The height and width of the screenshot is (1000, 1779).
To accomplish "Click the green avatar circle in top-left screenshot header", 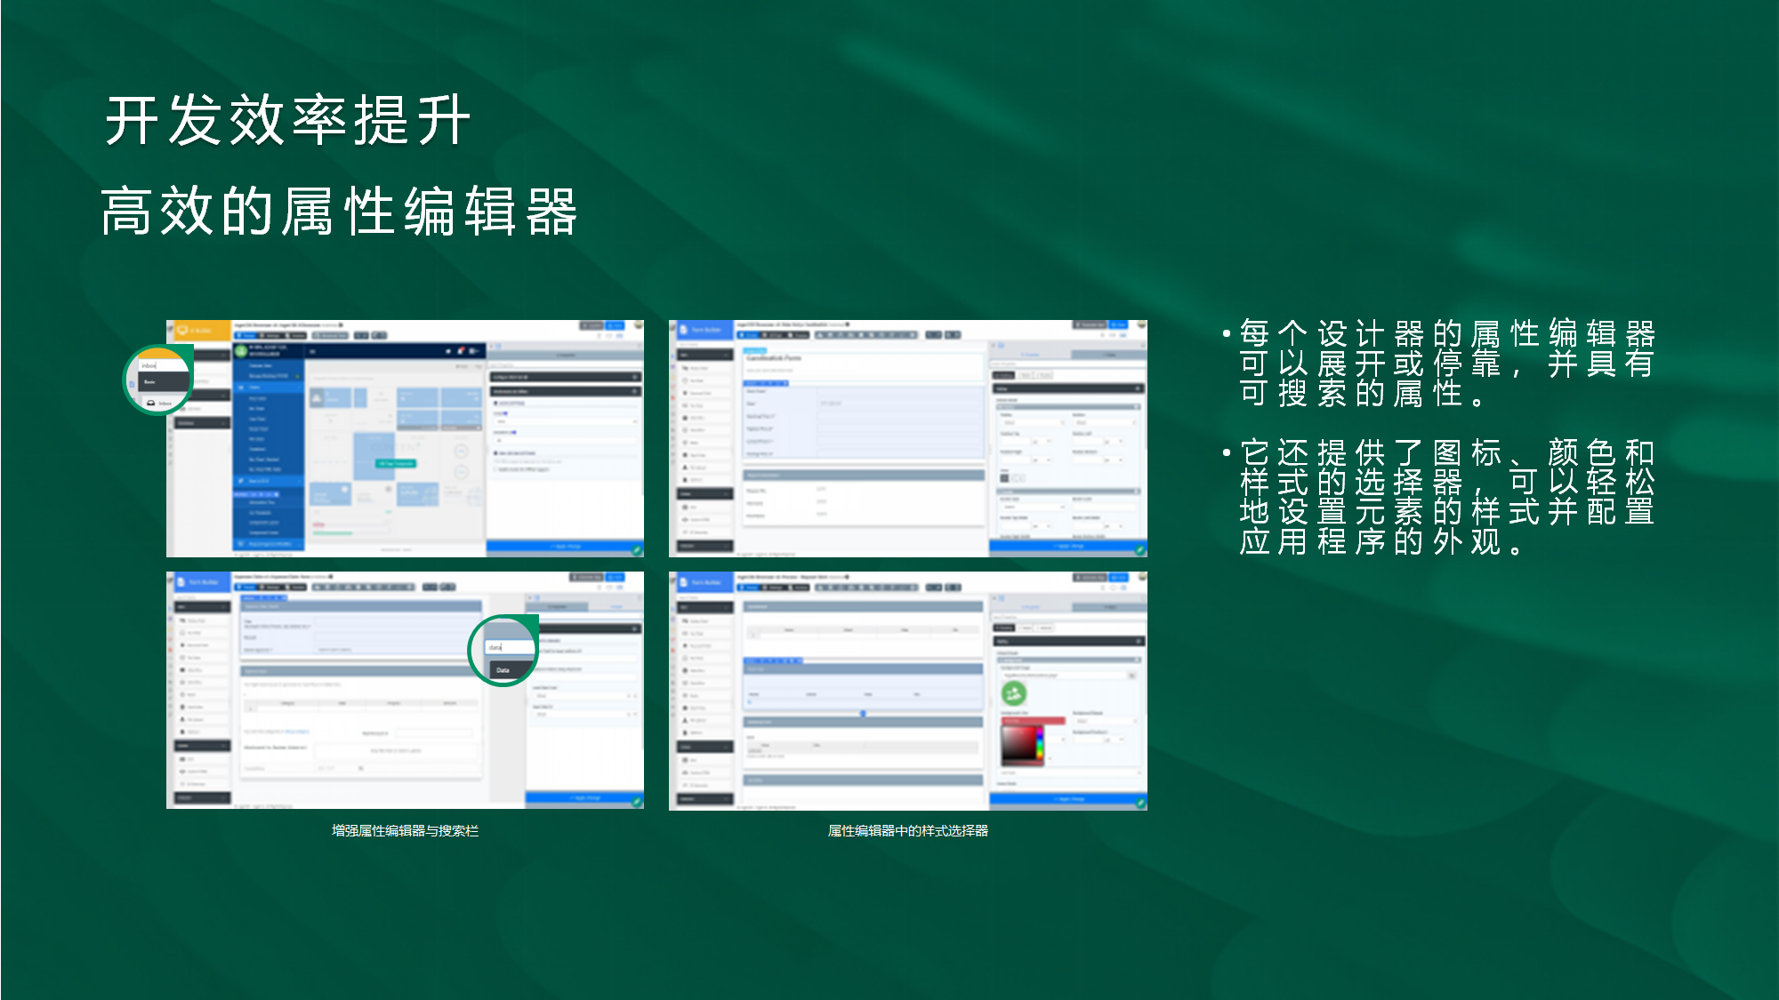I will (x=239, y=350).
